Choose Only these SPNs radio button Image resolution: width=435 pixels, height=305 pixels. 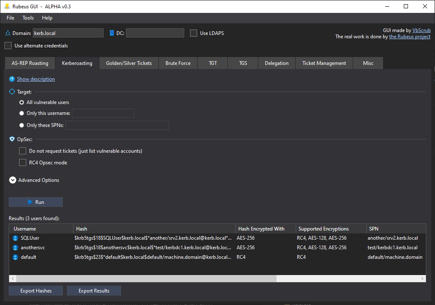pos(22,125)
